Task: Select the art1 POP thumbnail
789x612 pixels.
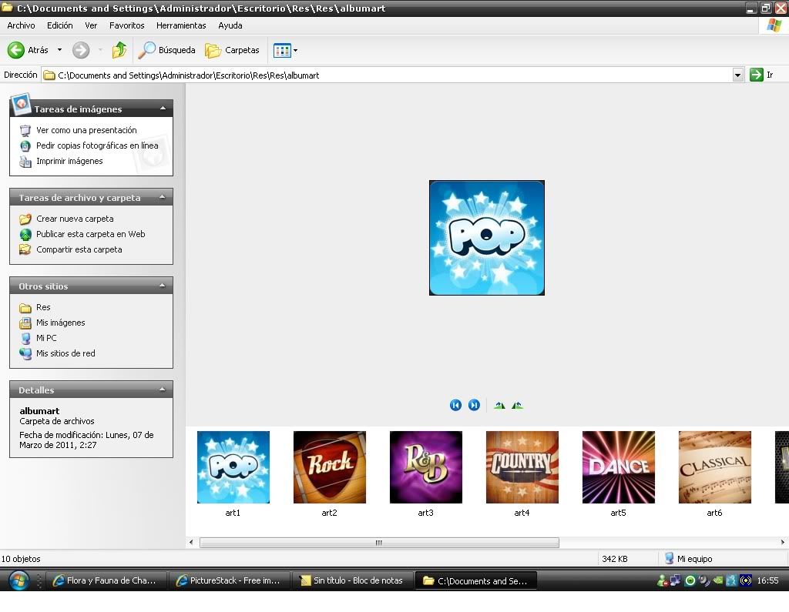Action: click(x=233, y=467)
